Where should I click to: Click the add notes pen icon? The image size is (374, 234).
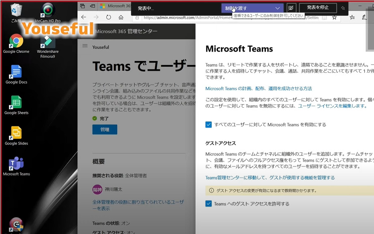point(364,17)
